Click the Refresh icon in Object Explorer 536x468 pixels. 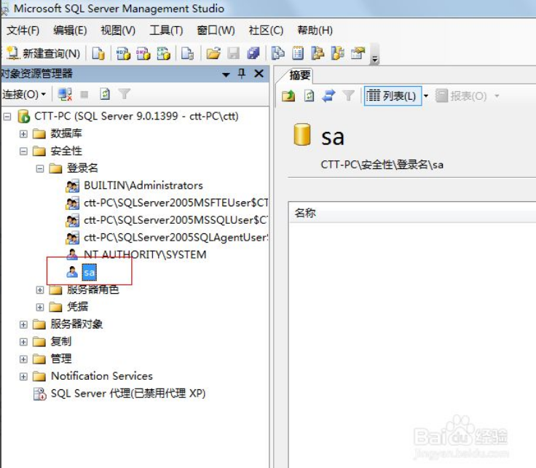pos(105,94)
